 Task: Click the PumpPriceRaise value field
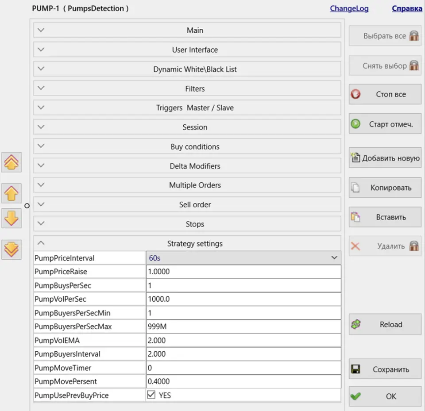coord(243,272)
